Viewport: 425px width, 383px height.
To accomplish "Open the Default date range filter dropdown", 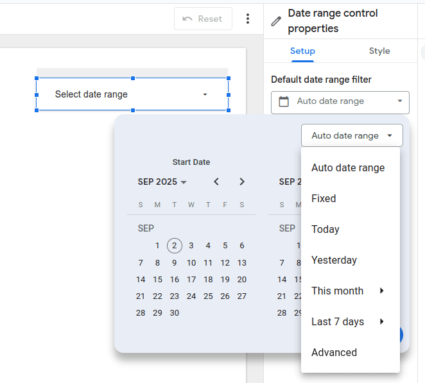I will click(340, 101).
